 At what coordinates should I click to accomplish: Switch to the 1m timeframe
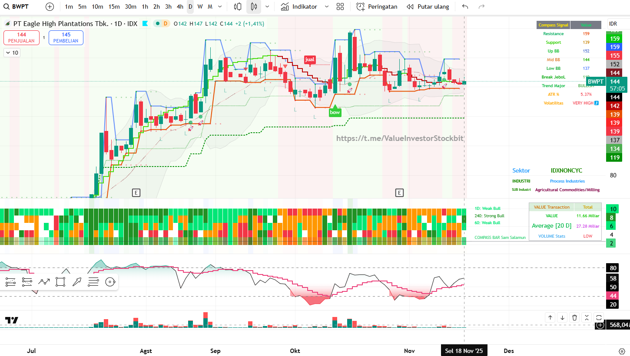click(69, 7)
